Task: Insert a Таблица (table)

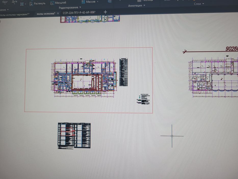Action: tap(145, 1)
